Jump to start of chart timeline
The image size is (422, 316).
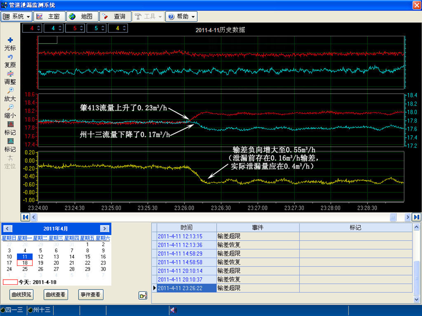point(25,217)
